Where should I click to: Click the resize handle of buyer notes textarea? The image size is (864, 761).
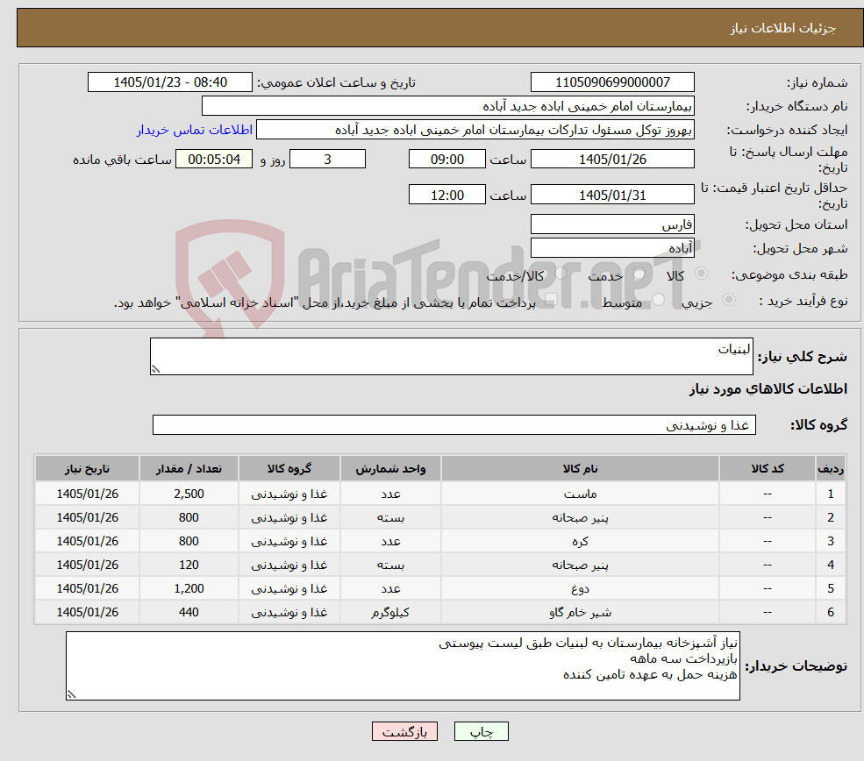point(71,695)
